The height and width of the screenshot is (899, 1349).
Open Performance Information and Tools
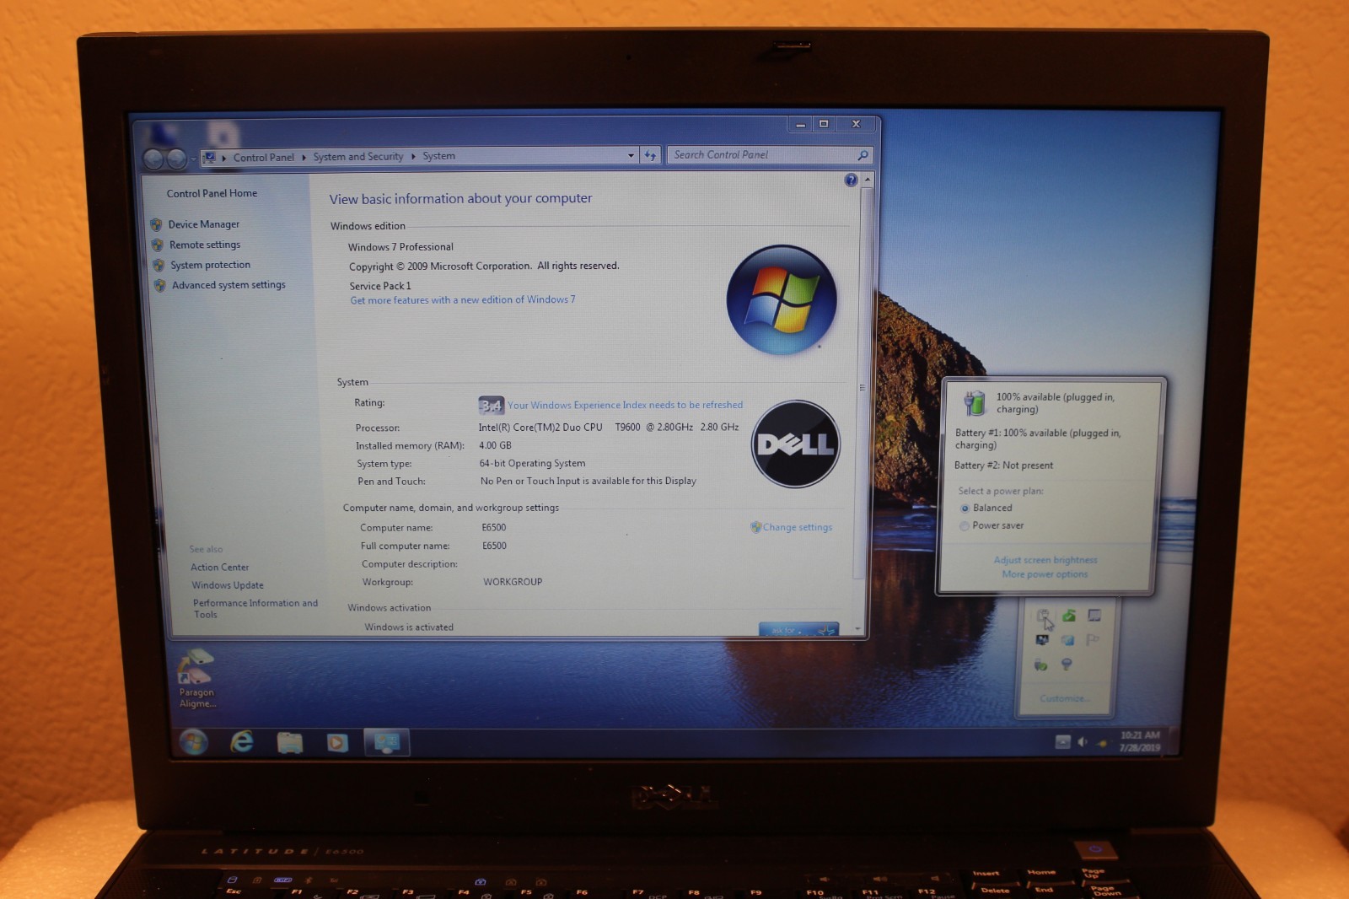pos(255,608)
